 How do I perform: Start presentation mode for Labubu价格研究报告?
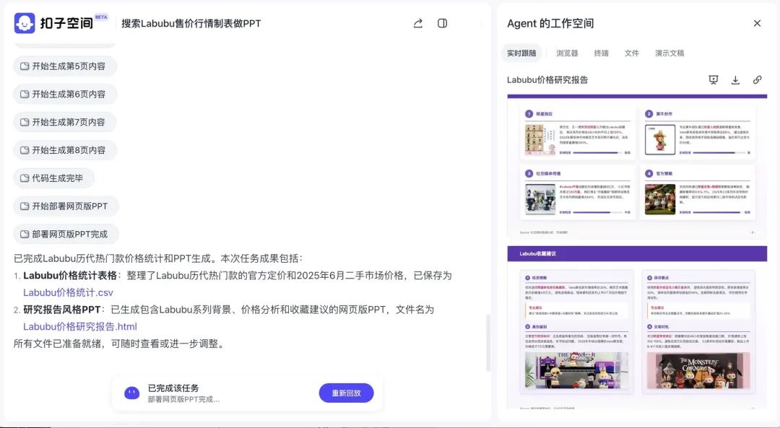point(714,80)
